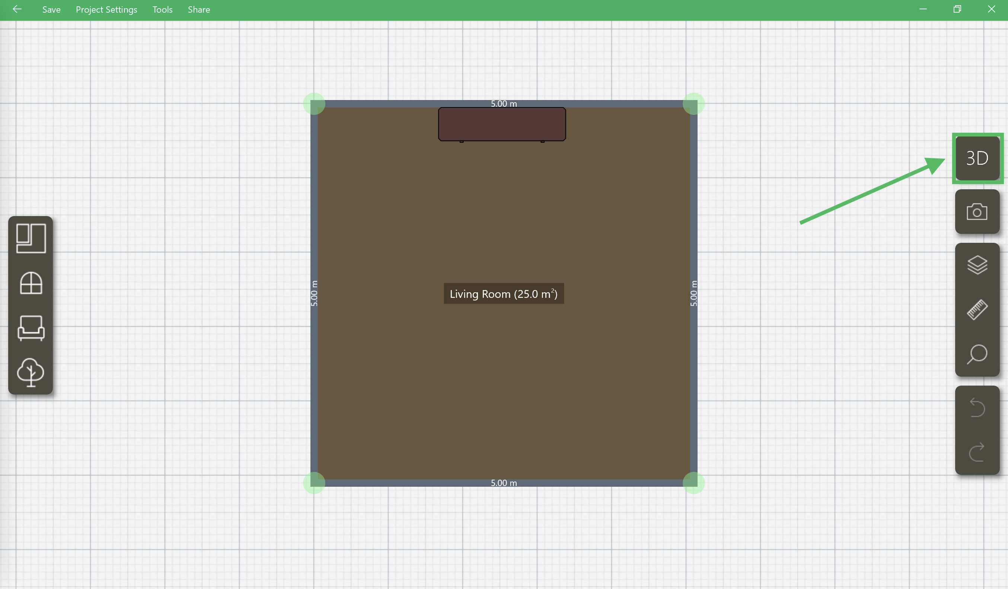This screenshot has height=589, width=1008.
Task: Open the Tools menu
Action: (162, 10)
